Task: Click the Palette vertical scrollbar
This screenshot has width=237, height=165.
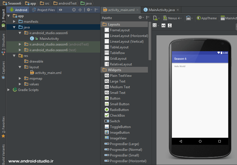Action: (x=150, y=41)
